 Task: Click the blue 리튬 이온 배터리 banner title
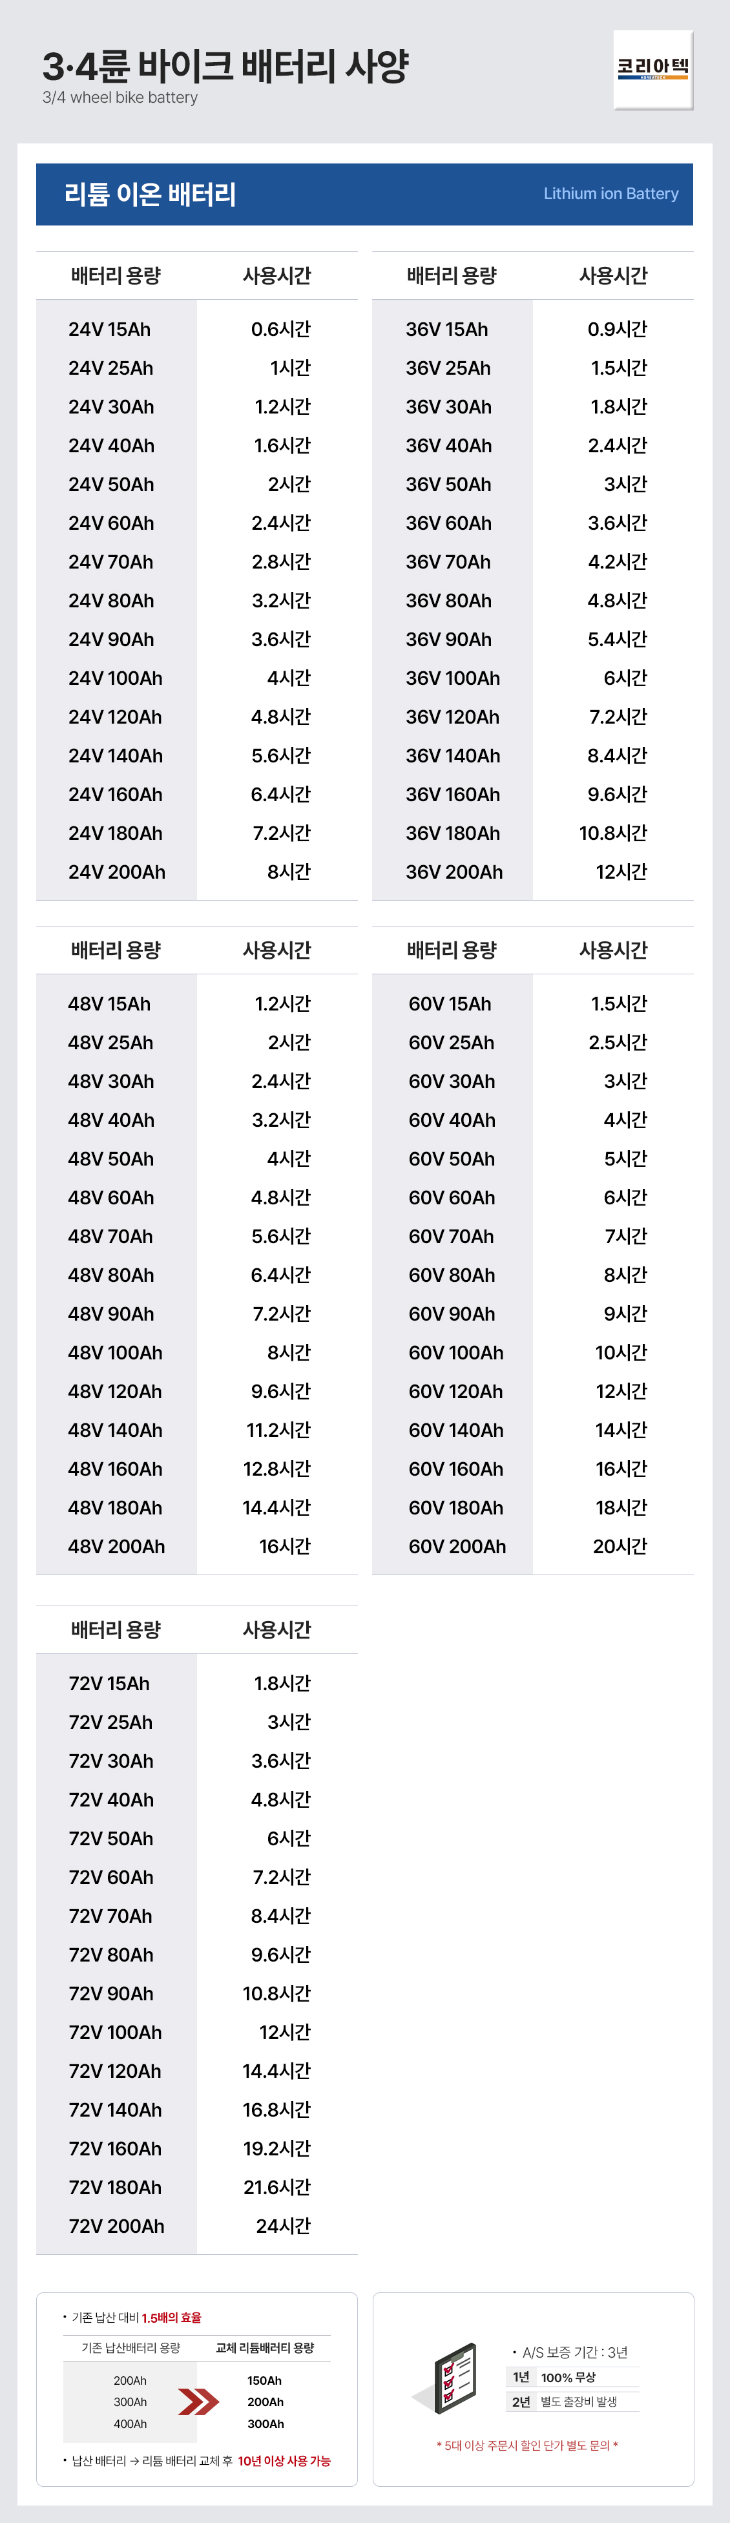click(x=150, y=194)
